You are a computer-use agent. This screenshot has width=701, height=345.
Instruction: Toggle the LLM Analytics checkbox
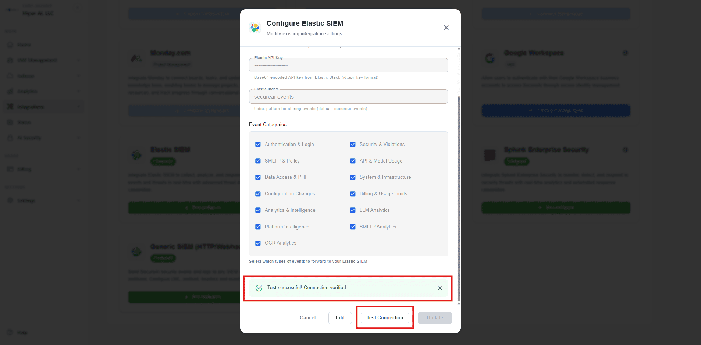coord(353,210)
